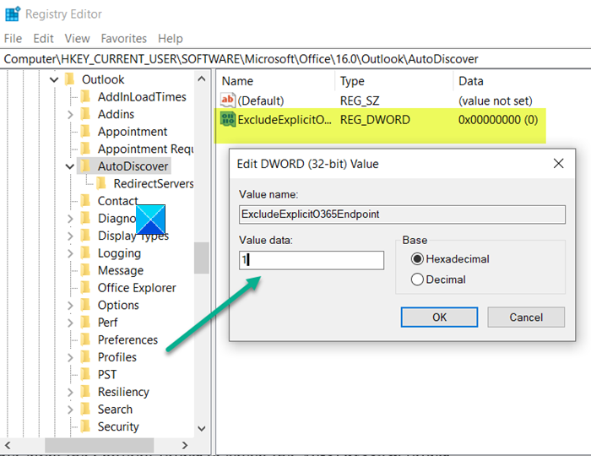
Task: Click the REG_DWORD type cell
Action: point(375,120)
